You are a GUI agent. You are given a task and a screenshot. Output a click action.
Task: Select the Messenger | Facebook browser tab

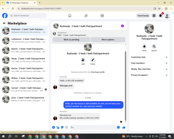click(21, 3)
